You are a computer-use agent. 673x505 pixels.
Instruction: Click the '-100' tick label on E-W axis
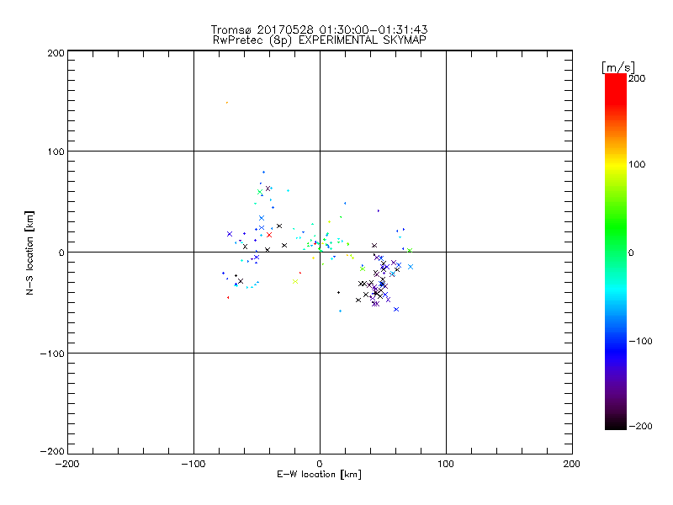193,464
